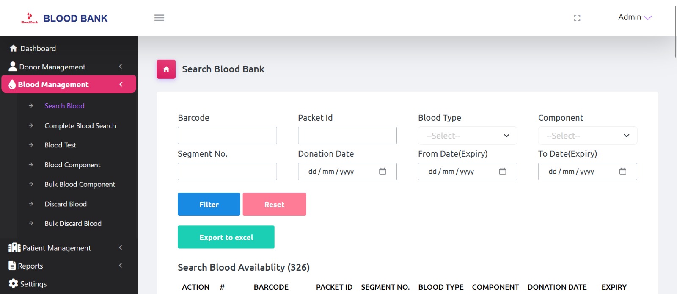
Task: Click the fullscreen expand icon in top bar
Action: click(577, 18)
